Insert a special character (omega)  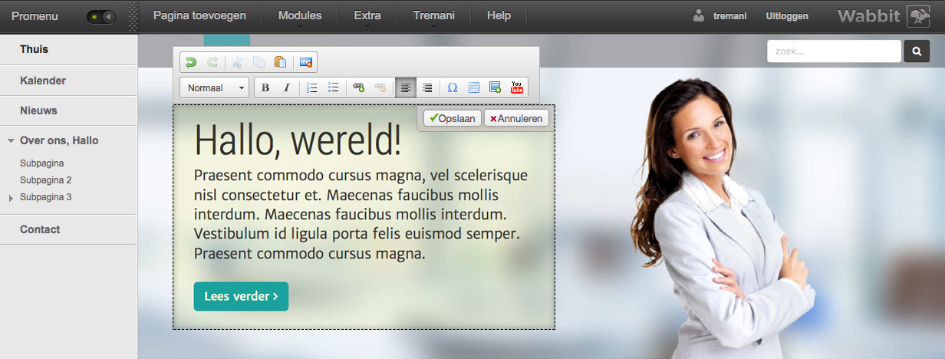coord(453,87)
